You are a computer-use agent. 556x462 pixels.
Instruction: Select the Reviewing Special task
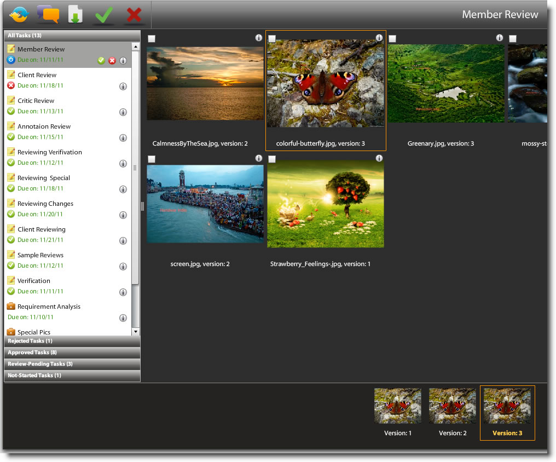[x=68, y=183]
